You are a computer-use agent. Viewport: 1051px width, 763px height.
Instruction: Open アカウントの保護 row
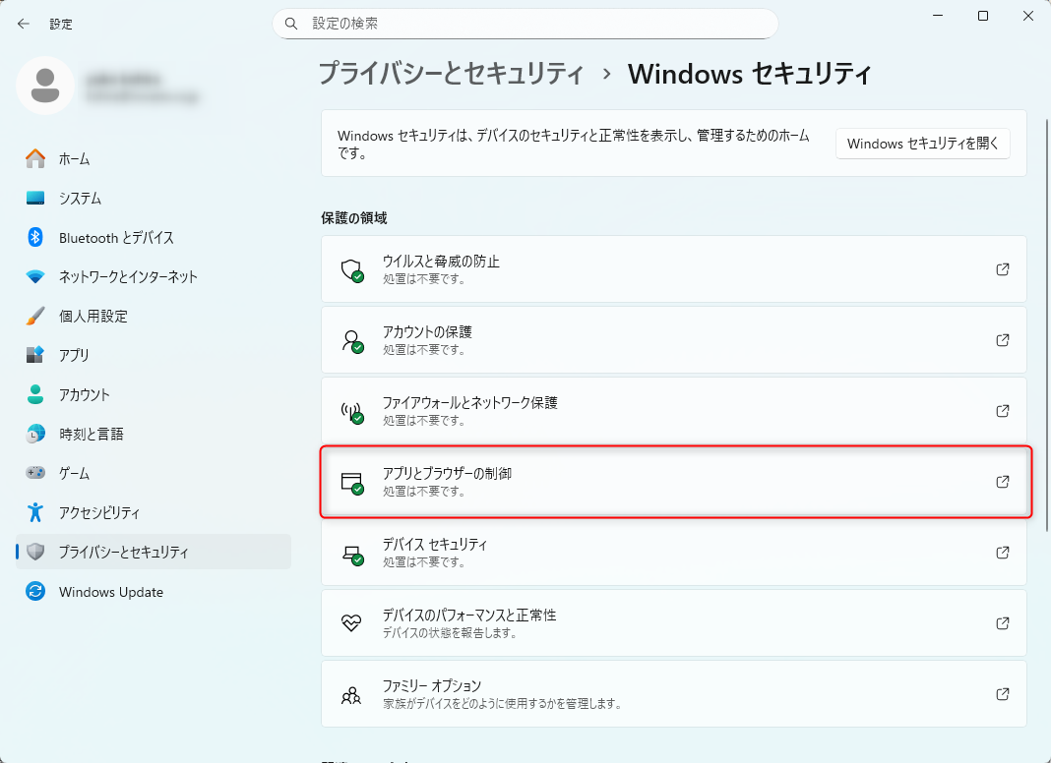pos(674,340)
